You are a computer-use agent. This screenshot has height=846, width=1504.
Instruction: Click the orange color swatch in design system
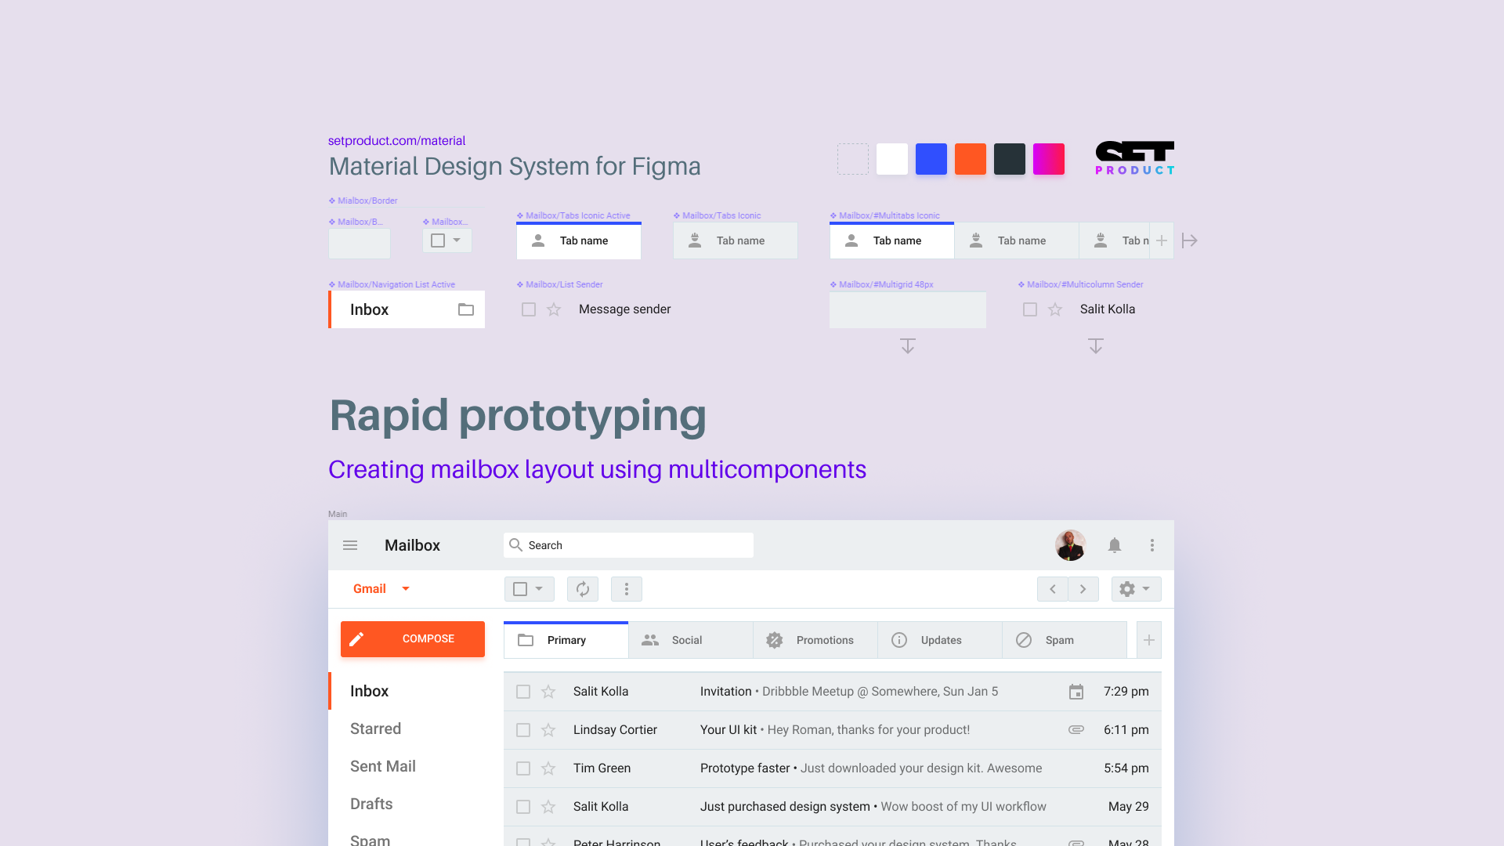pyautogui.click(x=970, y=159)
